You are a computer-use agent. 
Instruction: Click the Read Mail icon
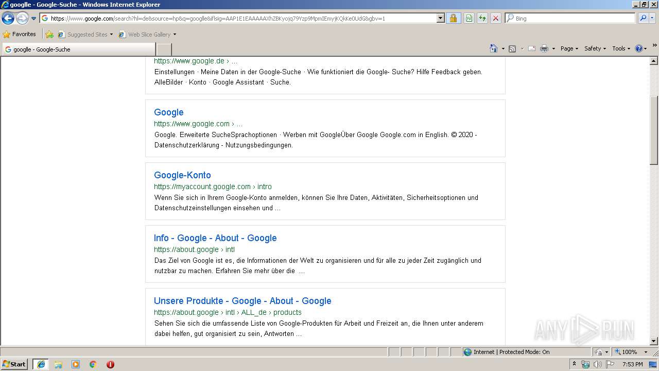click(x=532, y=48)
